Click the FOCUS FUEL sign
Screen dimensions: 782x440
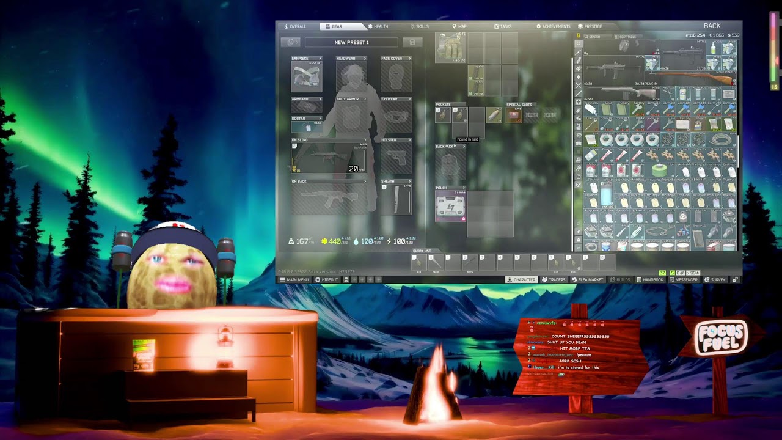click(x=721, y=337)
